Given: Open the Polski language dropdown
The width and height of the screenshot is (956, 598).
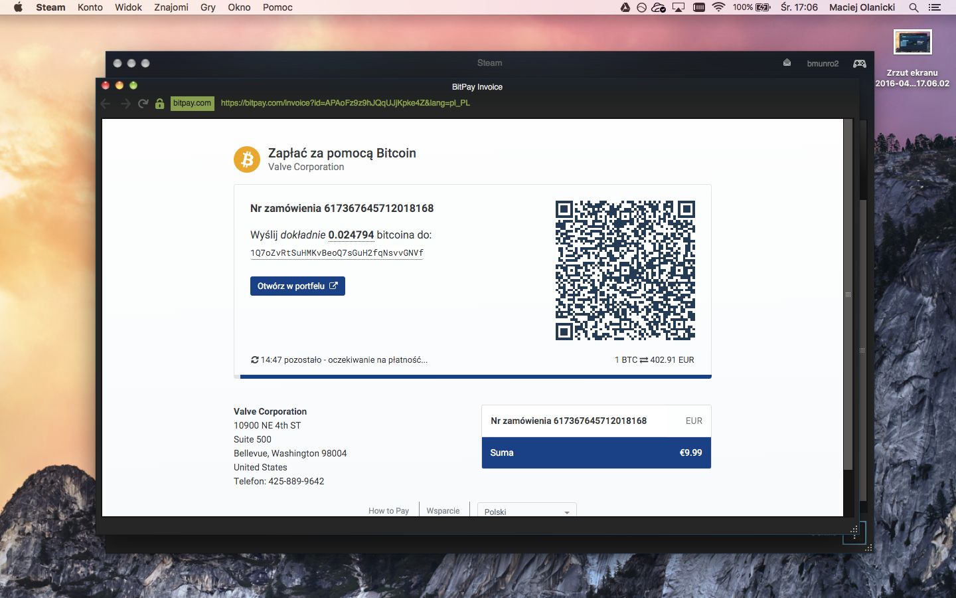Looking at the screenshot, I should tap(527, 510).
